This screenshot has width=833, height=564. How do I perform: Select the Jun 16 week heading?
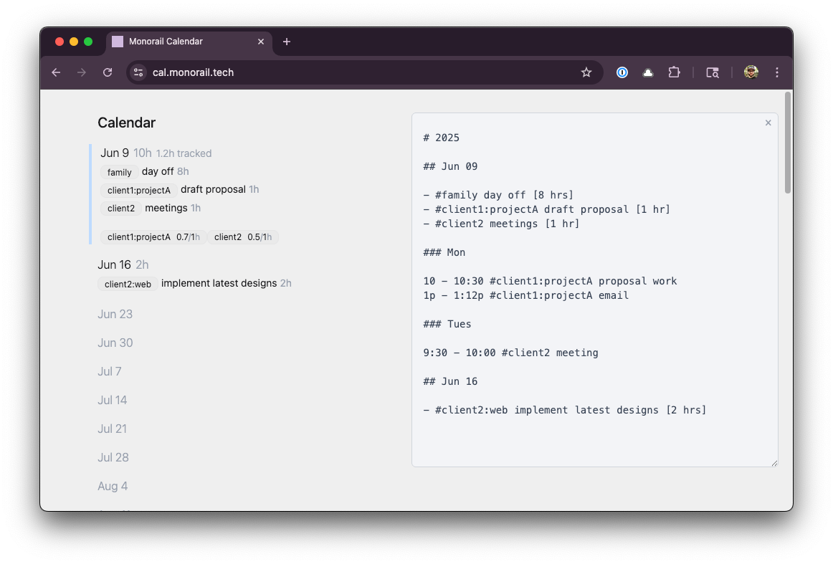[114, 264]
